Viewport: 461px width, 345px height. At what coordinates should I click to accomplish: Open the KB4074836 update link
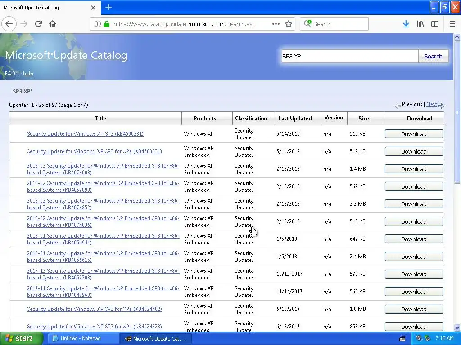pos(103,221)
